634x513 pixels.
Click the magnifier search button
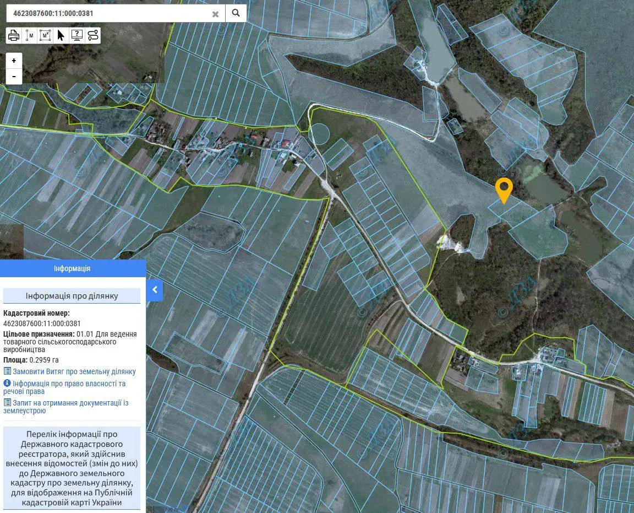[236, 13]
